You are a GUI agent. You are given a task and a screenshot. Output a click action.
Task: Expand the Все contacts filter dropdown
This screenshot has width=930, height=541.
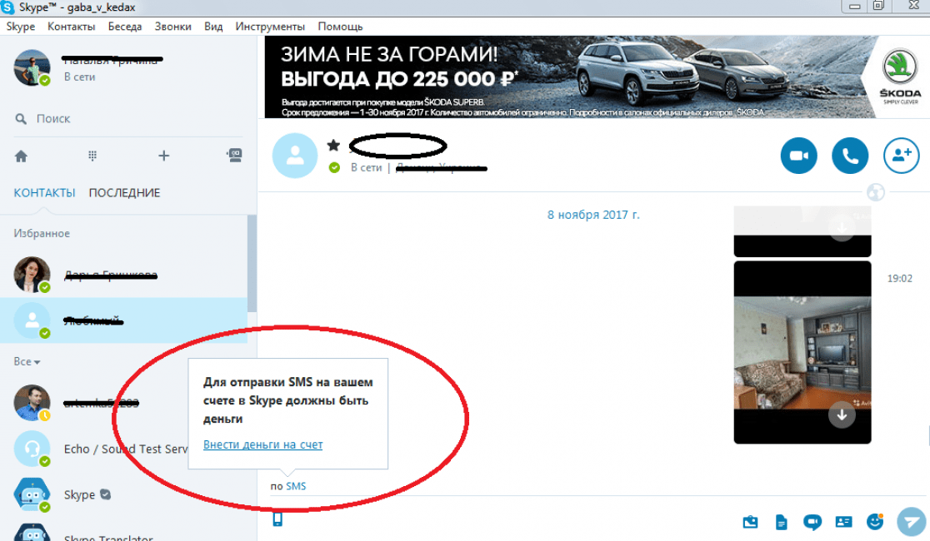tap(27, 361)
